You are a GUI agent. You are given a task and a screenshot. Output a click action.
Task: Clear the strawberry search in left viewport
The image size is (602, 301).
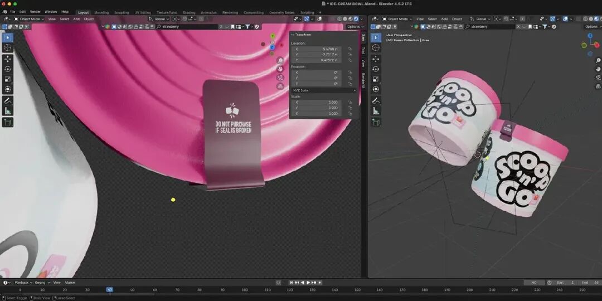tap(221, 27)
